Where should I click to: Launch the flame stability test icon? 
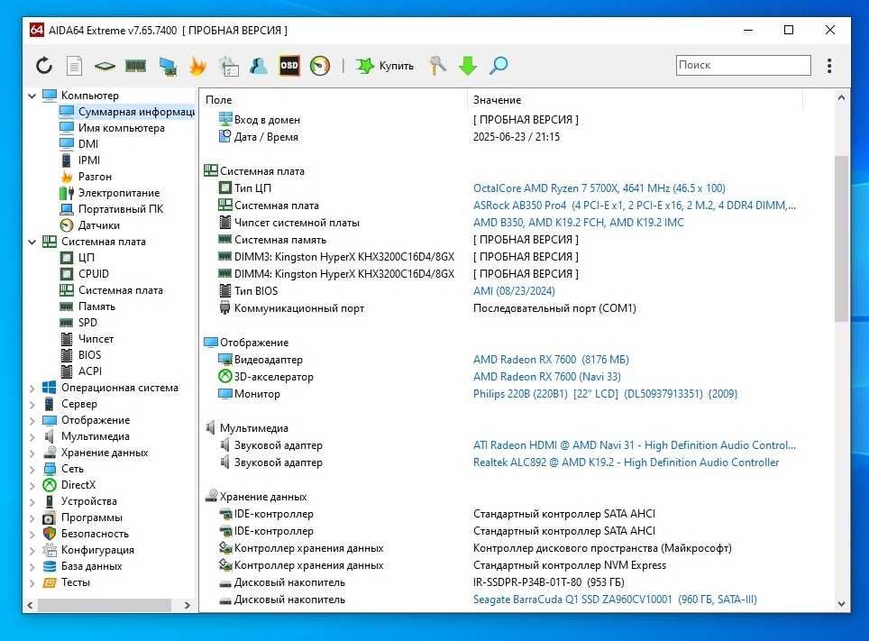point(197,66)
